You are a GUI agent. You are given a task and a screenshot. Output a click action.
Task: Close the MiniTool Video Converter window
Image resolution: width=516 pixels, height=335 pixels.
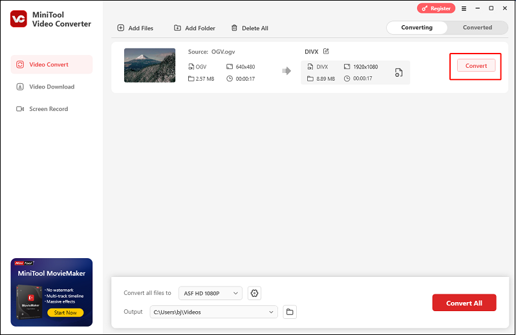(505, 8)
